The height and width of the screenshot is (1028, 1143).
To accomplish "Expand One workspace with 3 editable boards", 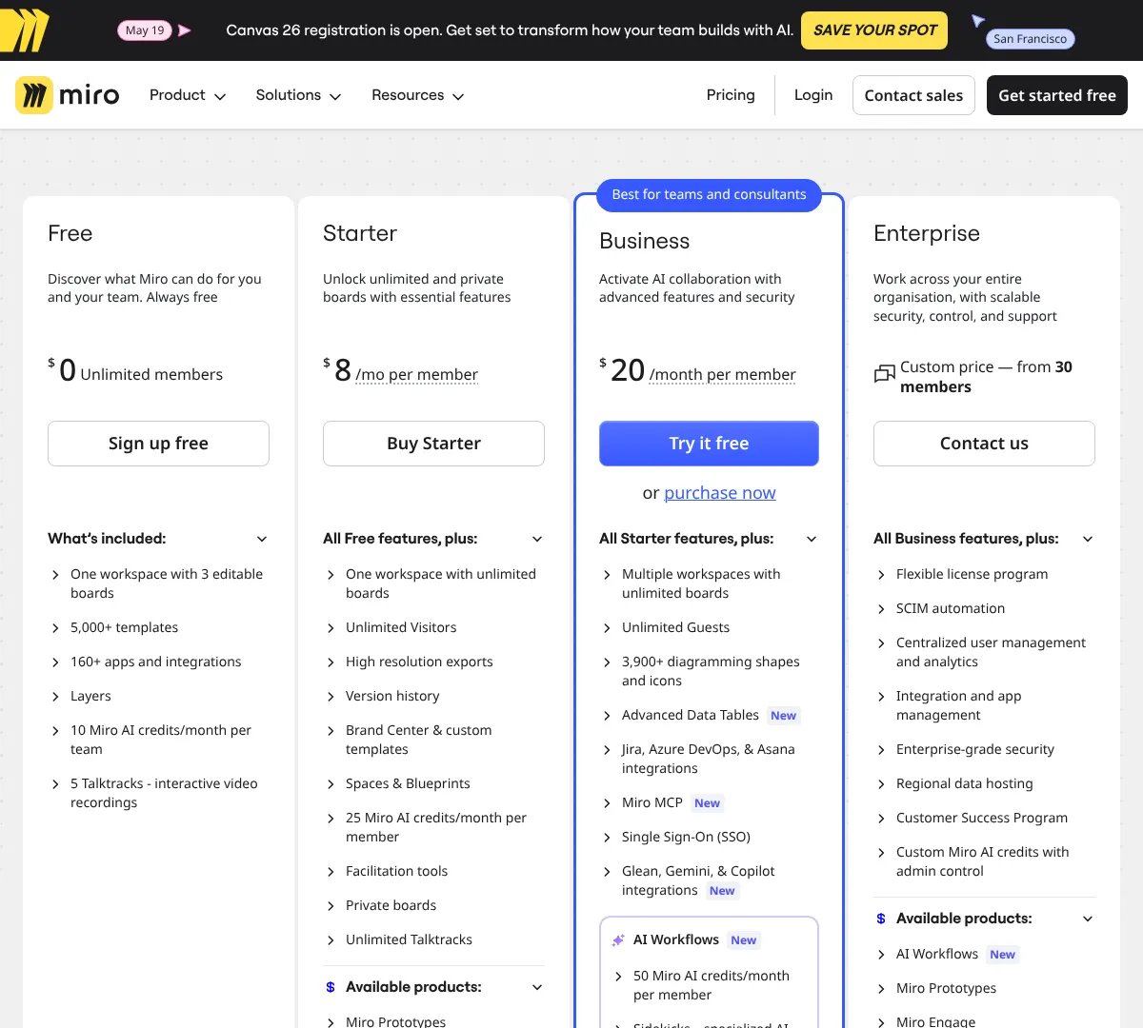I will click(x=158, y=583).
